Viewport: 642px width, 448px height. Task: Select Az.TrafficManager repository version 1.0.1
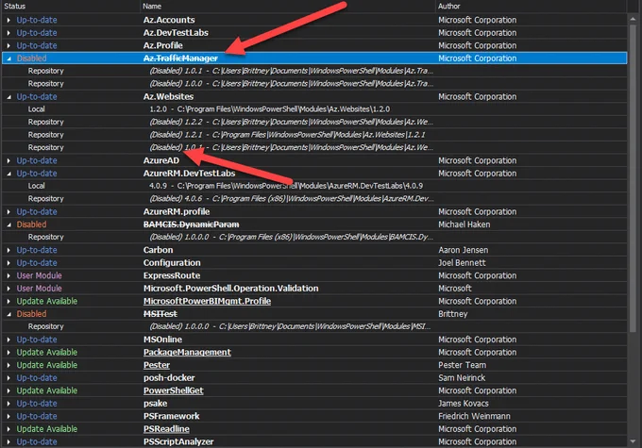(x=291, y=71)
